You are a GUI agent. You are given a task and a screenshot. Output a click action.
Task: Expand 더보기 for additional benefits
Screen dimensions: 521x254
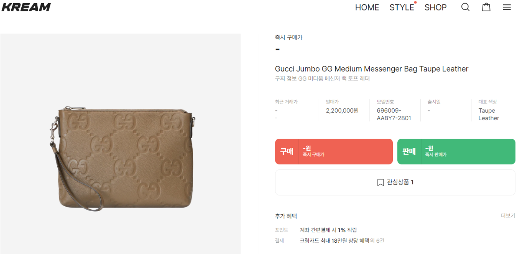pos(508,216)
